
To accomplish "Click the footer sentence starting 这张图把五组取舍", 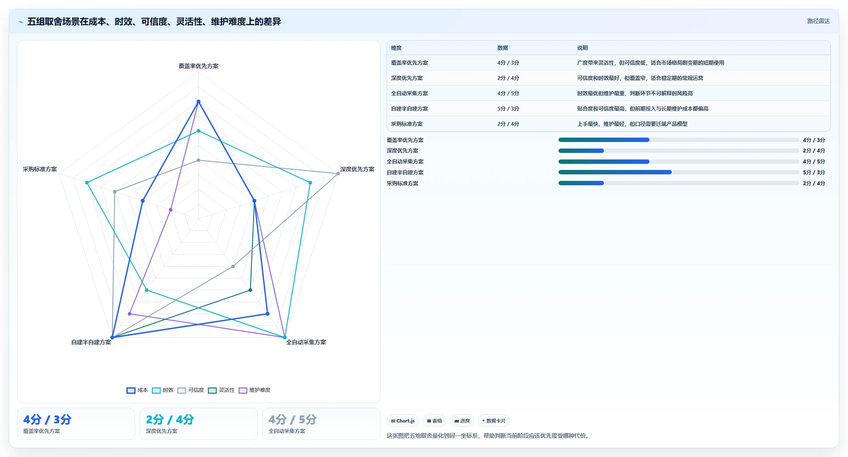I will [488, 436].
